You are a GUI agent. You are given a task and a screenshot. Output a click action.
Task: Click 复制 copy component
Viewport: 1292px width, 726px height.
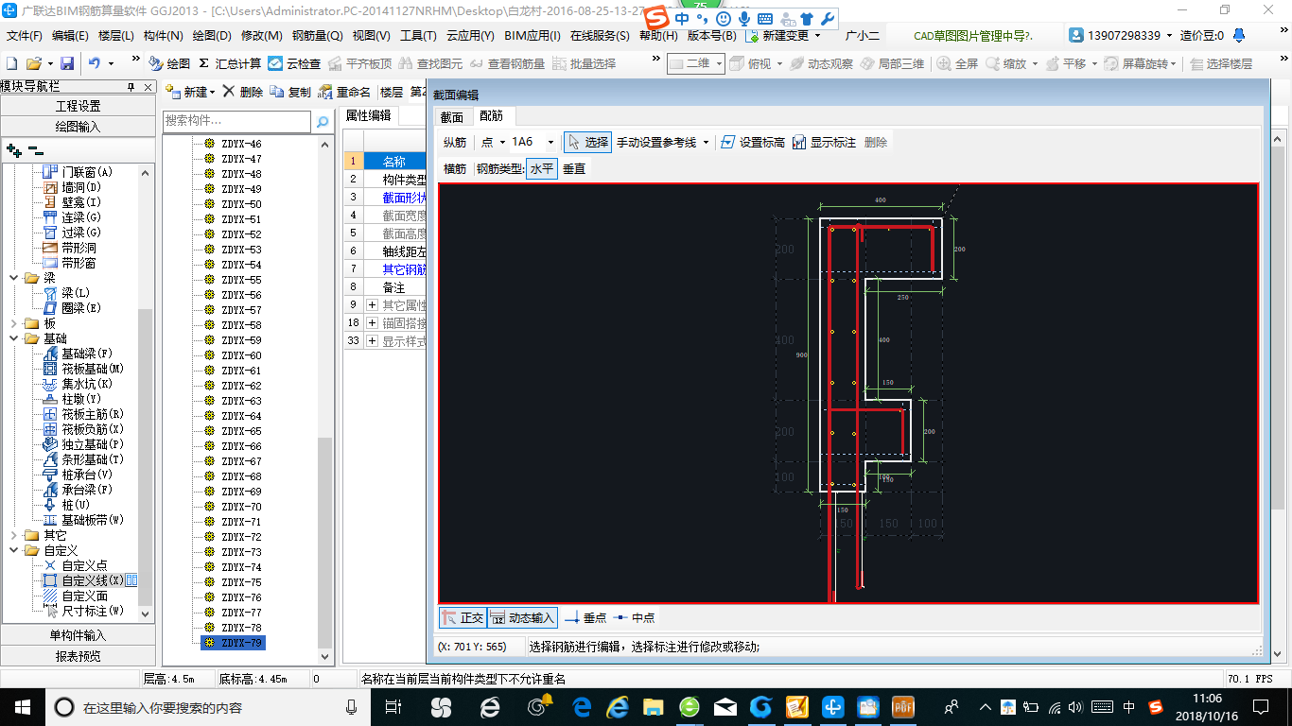tap(290, 92)
